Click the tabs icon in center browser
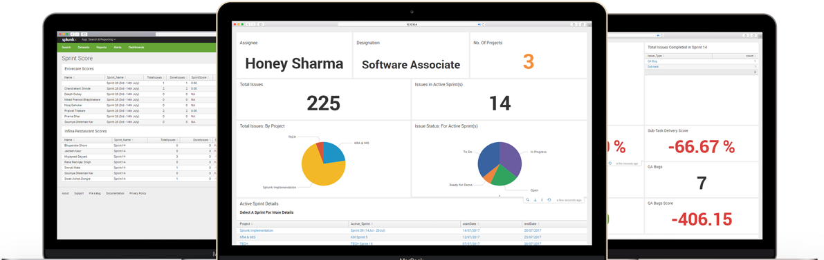Image resolution: width=824 pixels, height=260 pixels. 582,24
